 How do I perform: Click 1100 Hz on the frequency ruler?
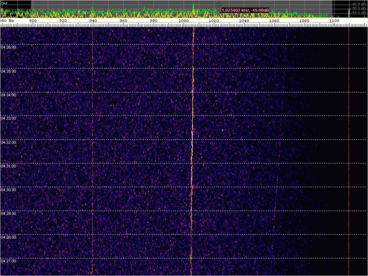pos(334,21)
